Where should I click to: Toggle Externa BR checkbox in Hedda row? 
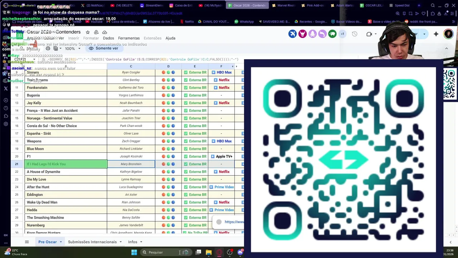pyautogui.click(x=186, y=210)
